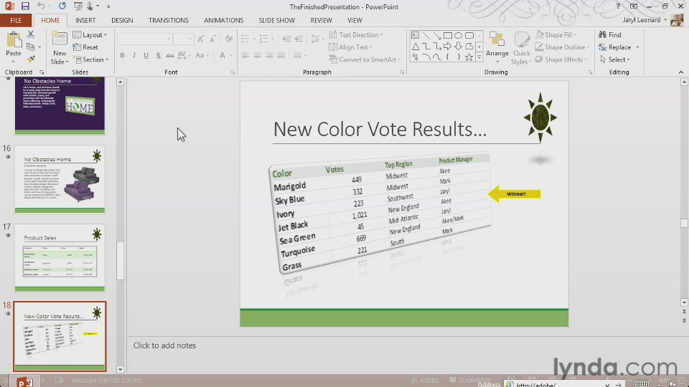
Task: Click the yellow Winner! arrow on slide
Action: click(514, 194)
